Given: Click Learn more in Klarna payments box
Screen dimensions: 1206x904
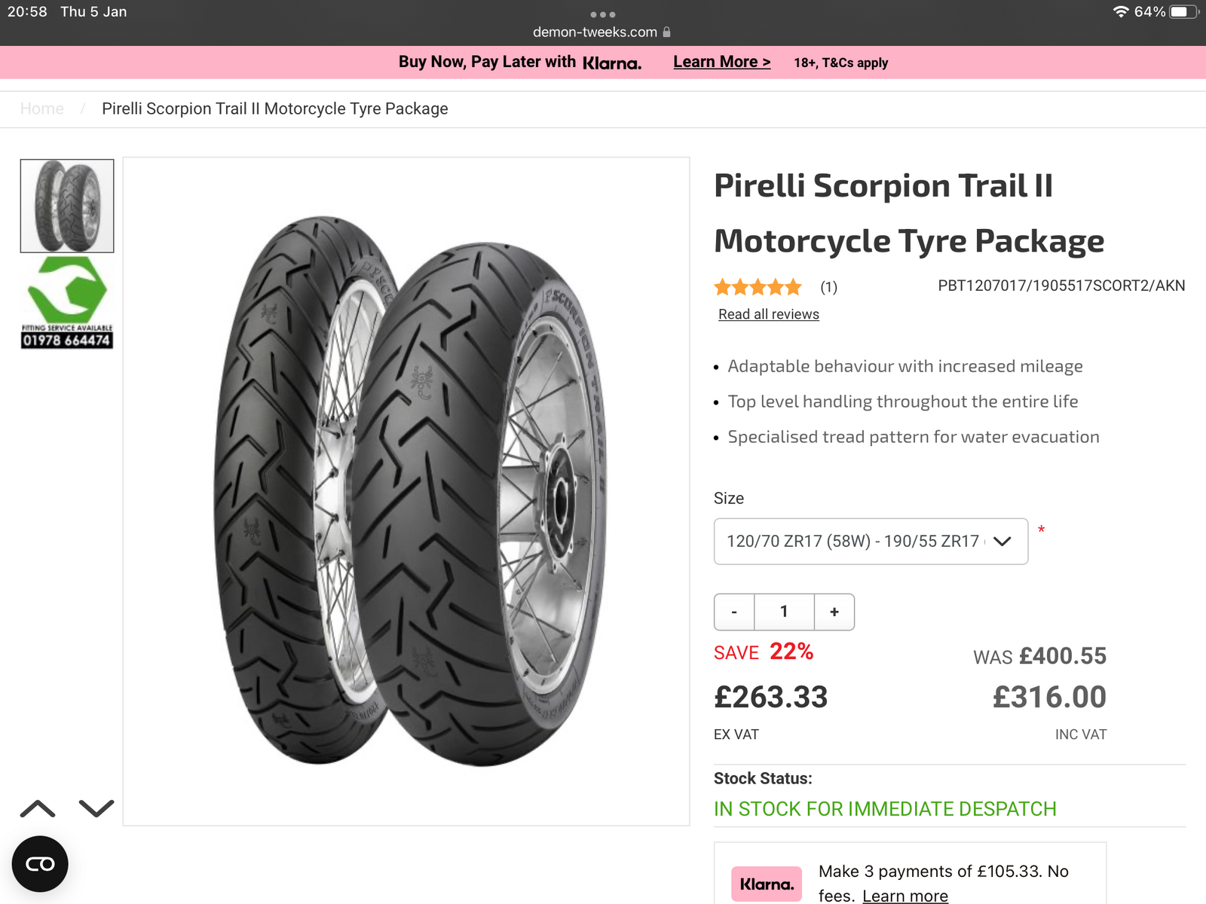Looking at the screenshot, I should [904, 896].
